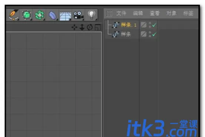This screenshot has width=205, height=137.
Task: Click the viewport rotate circle icon
Action: point(90,27)
